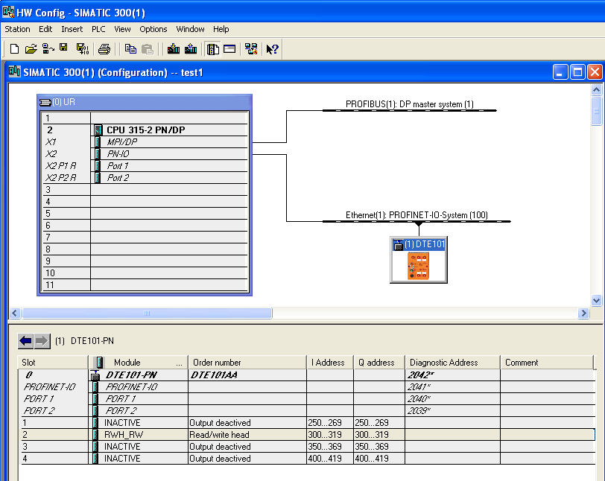605x481 pixels.
Task: Select the Port 2 row in rack
Action: [x=145, y=178]
